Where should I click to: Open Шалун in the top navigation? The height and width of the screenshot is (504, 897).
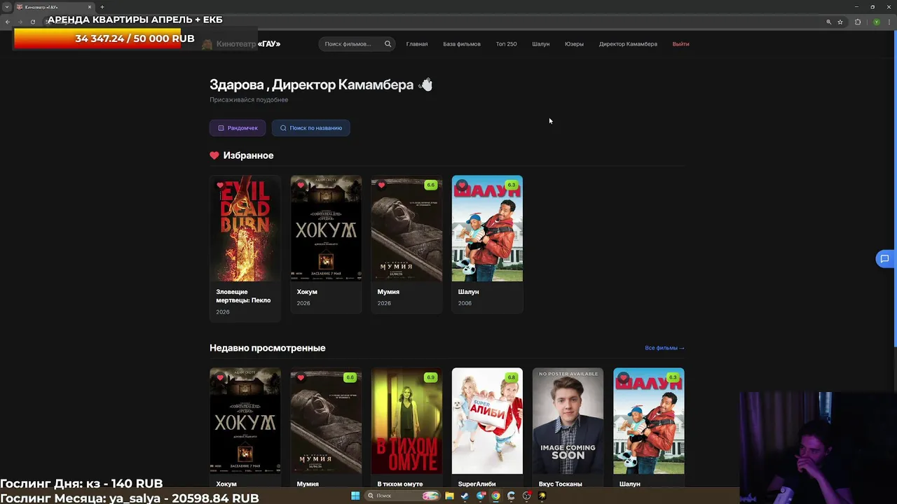click(540, 44)
